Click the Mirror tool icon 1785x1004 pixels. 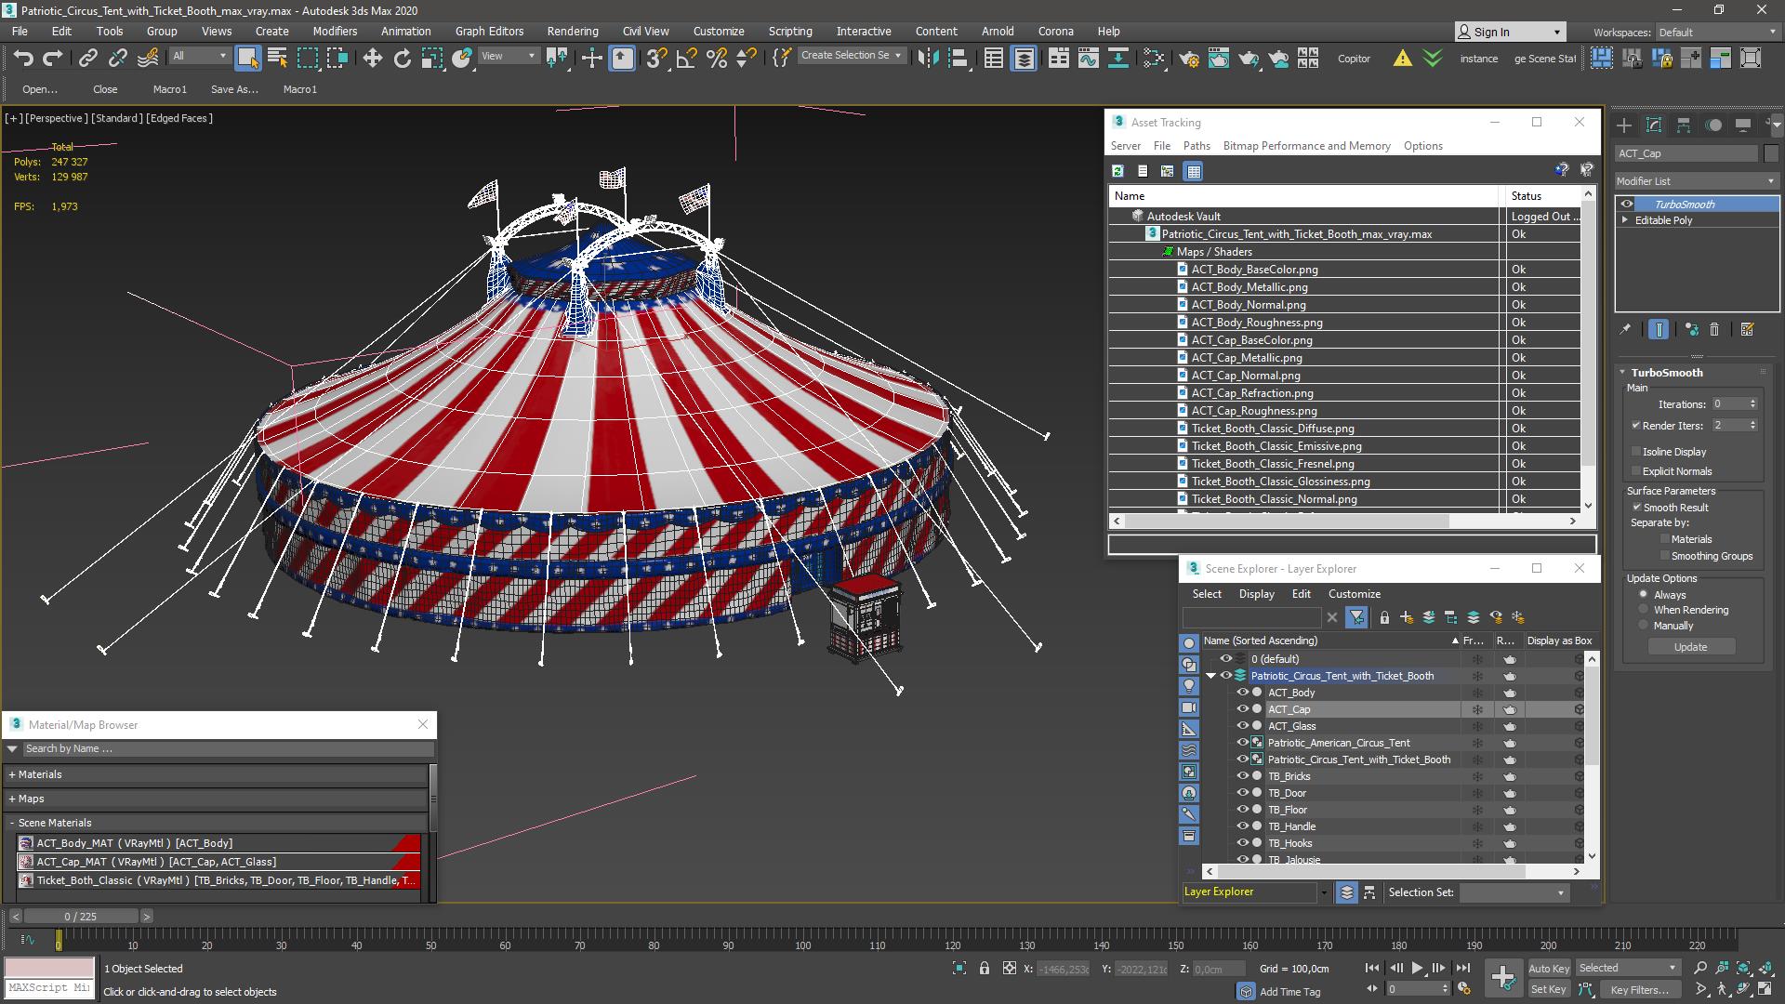928,59
